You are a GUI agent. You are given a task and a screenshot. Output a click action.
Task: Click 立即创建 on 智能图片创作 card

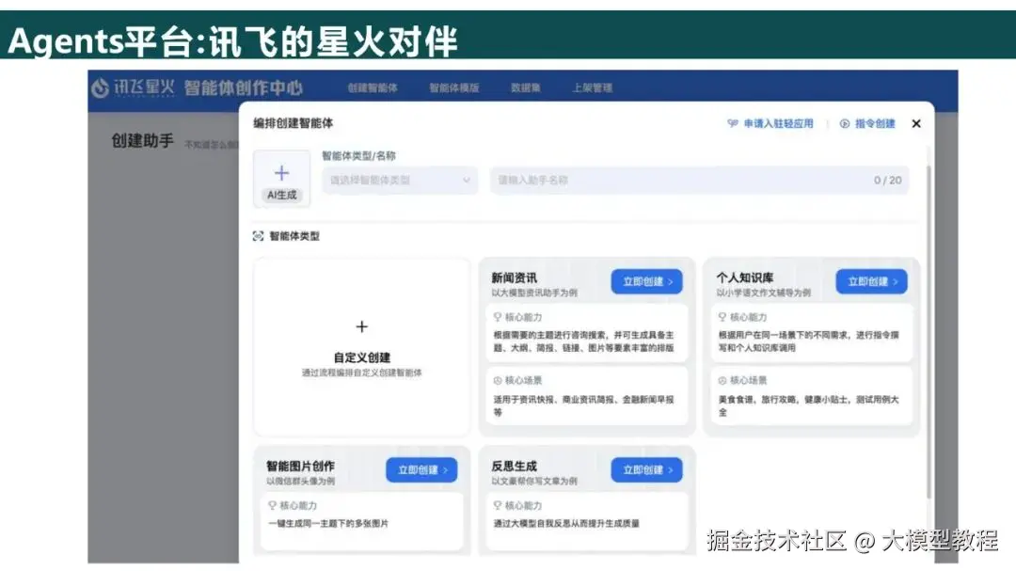pos(421,470)
